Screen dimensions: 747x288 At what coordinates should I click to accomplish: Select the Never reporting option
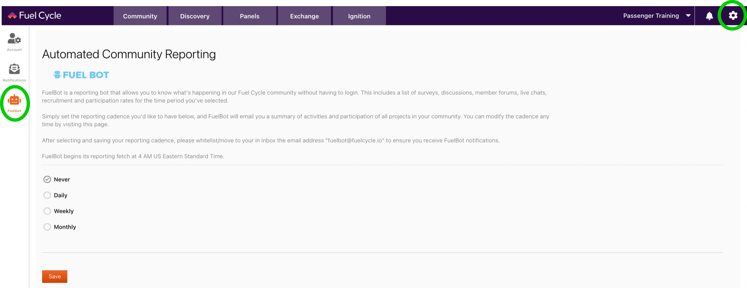tap(47, 179)
